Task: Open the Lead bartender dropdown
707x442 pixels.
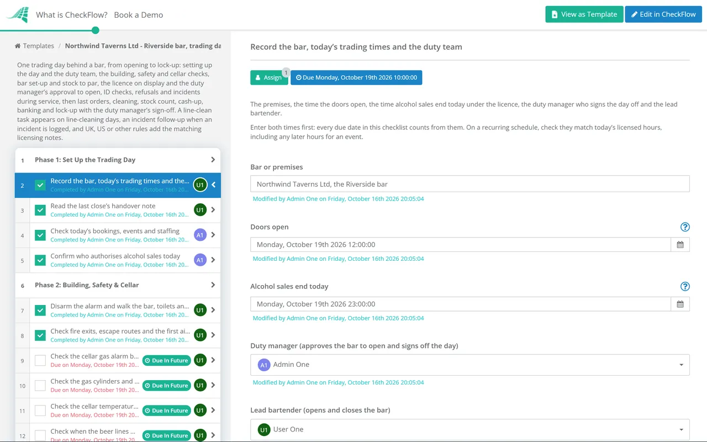Action: pyautogui.click(x=470, y=429)
